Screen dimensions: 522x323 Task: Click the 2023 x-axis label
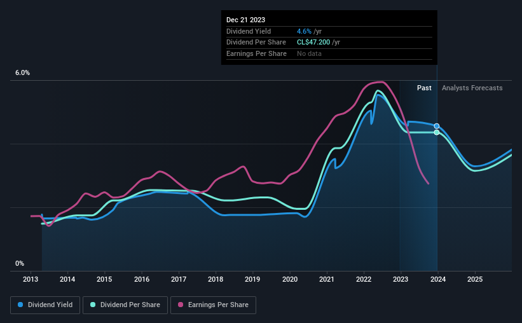[401, 279]
